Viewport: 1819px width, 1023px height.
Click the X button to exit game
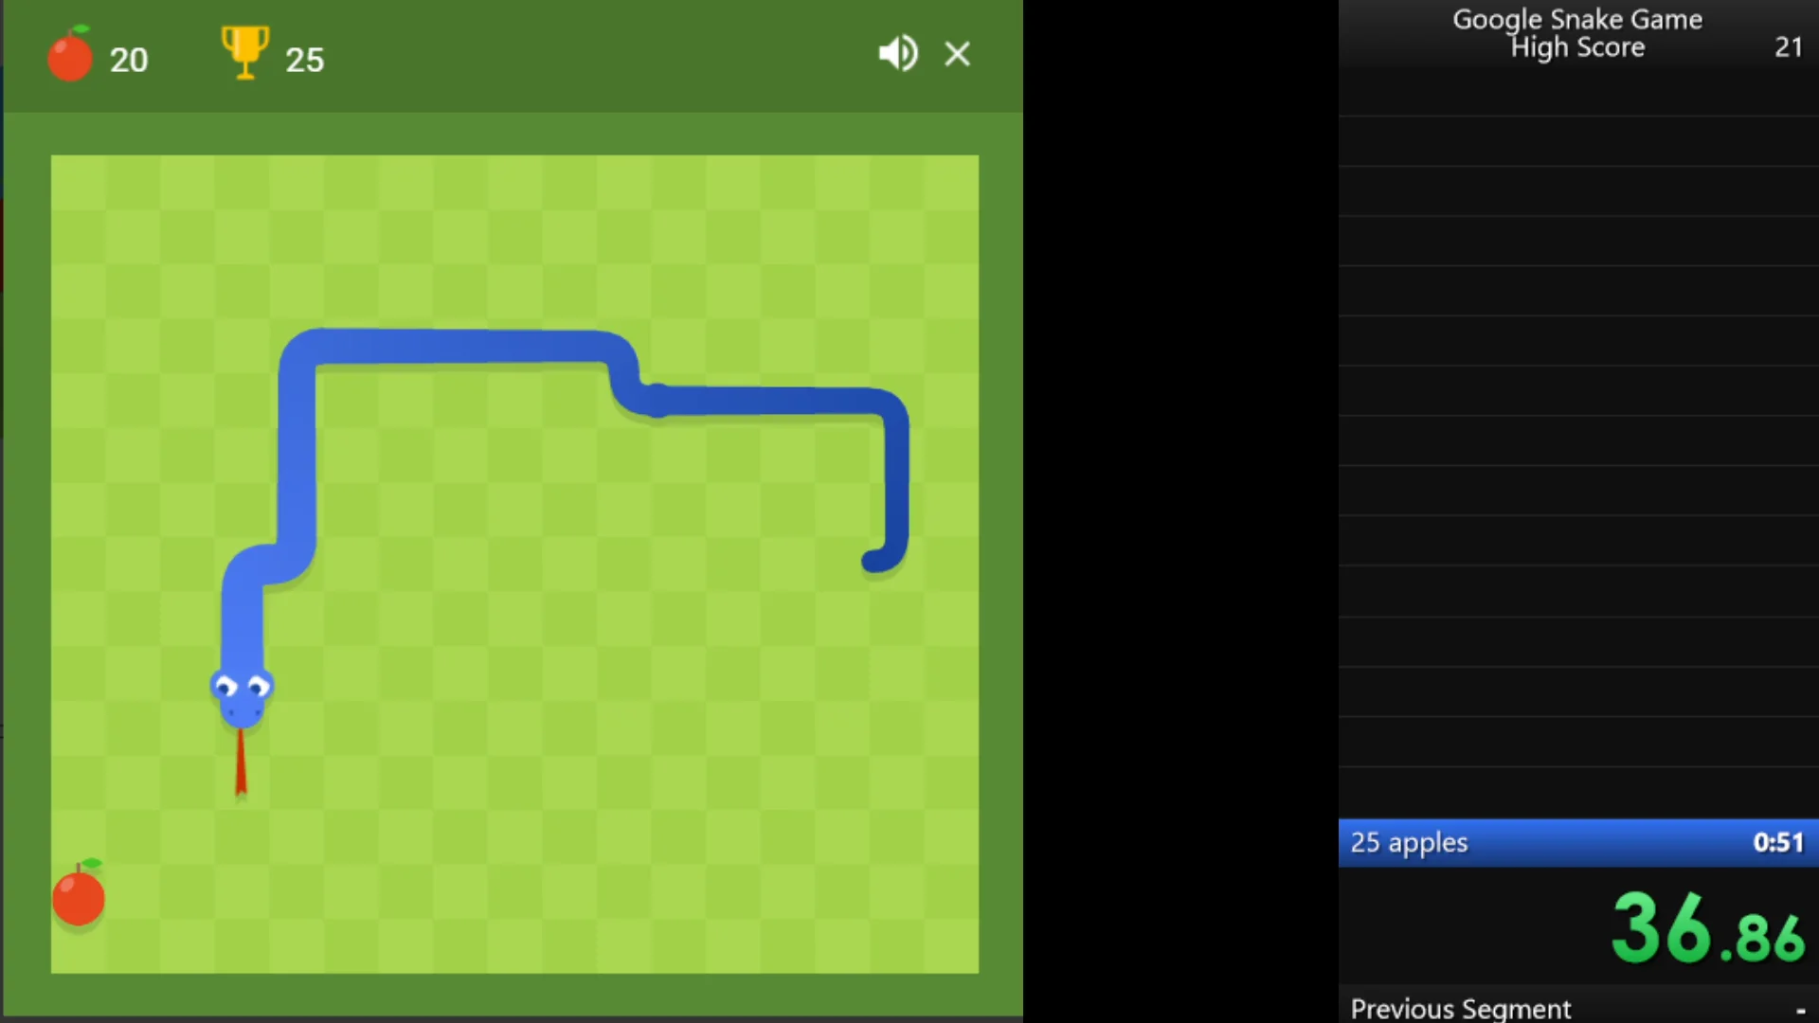click(957, 54)
